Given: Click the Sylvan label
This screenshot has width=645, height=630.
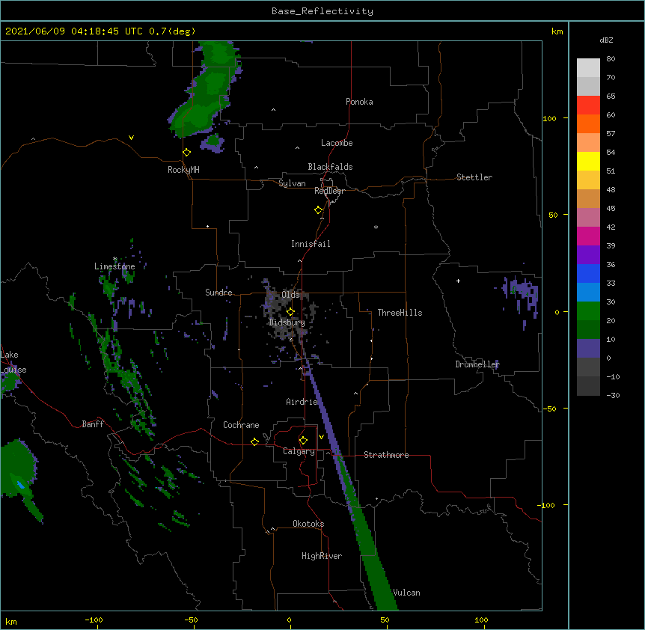Looking at the screenshot, I should tap(292, 183).
